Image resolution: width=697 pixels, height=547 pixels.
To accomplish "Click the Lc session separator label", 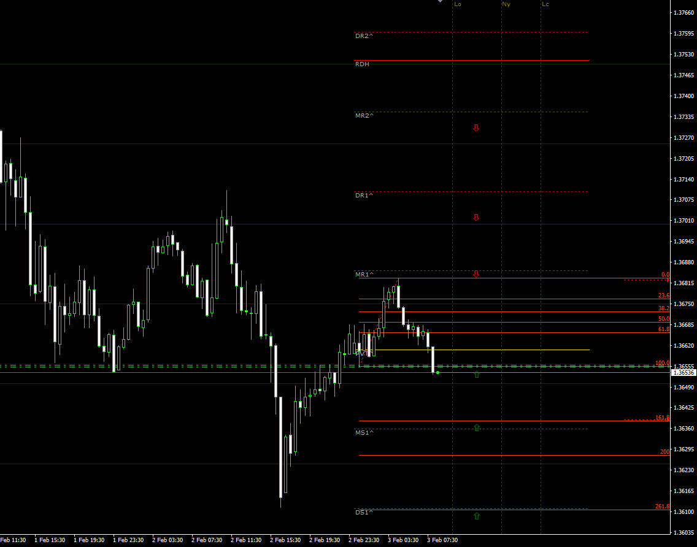I will (545, 4).
